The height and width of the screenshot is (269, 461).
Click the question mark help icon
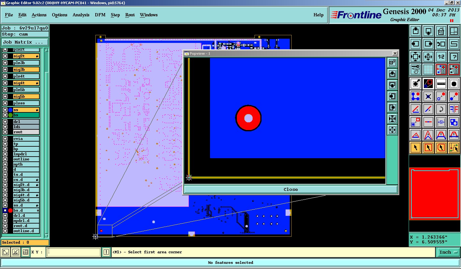click(454, 57)
